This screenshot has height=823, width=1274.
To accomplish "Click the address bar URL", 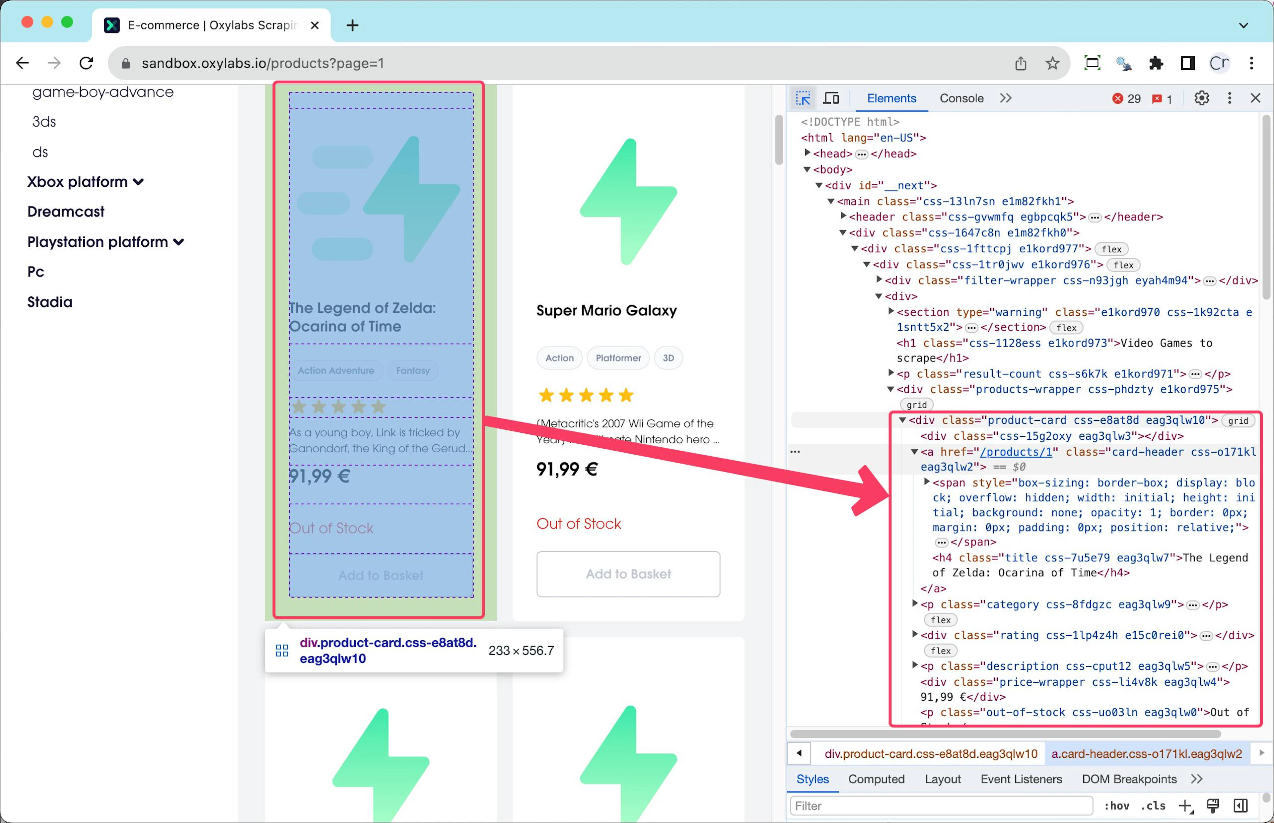I will click(x=263, y=63).
